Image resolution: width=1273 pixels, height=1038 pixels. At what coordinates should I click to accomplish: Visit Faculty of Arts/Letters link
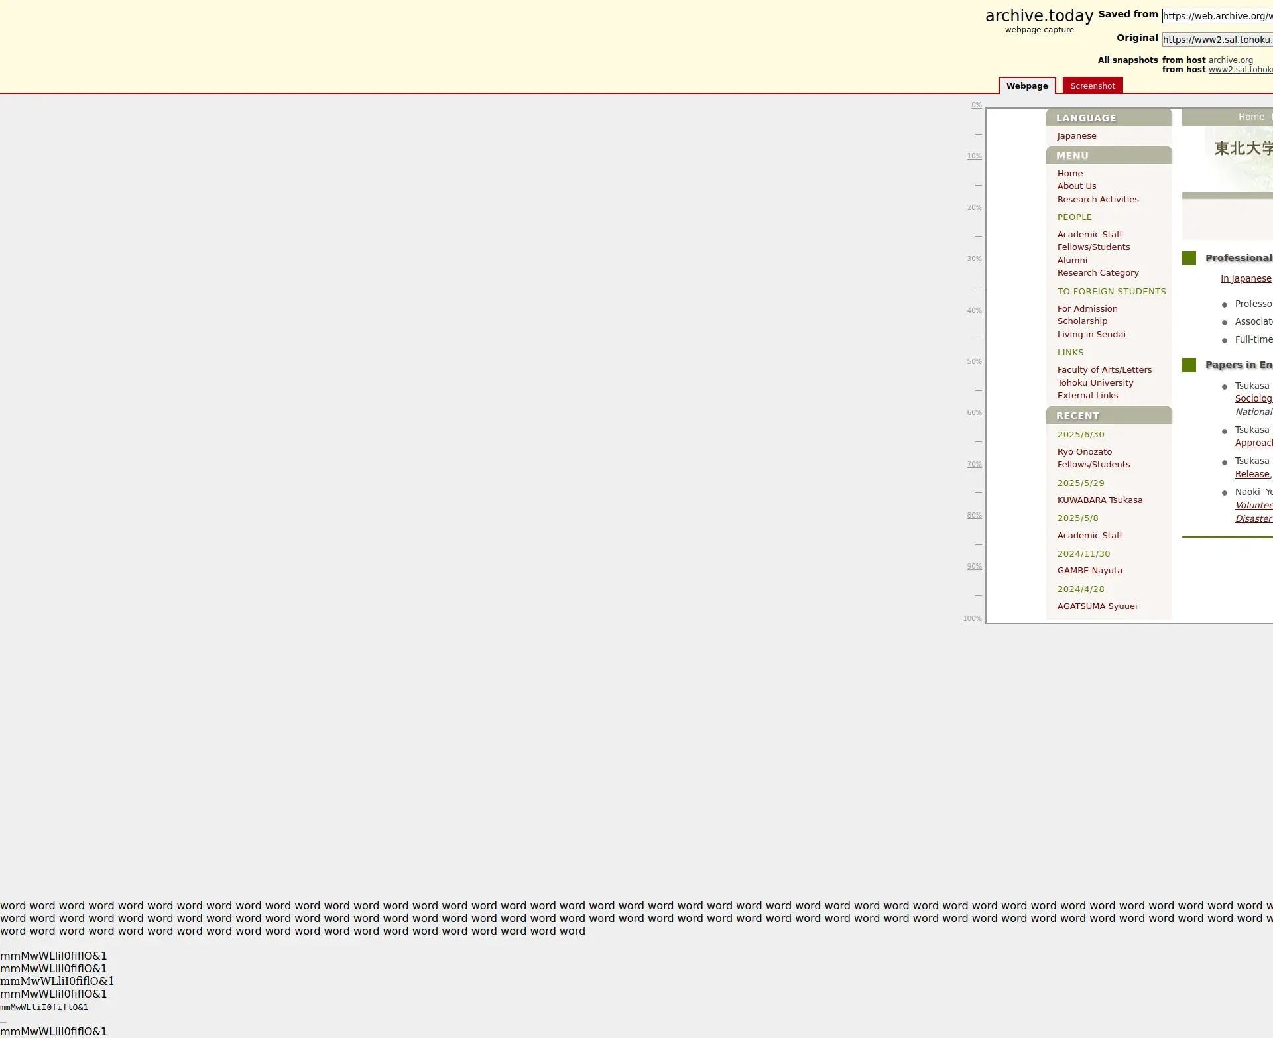(1104, 370)
